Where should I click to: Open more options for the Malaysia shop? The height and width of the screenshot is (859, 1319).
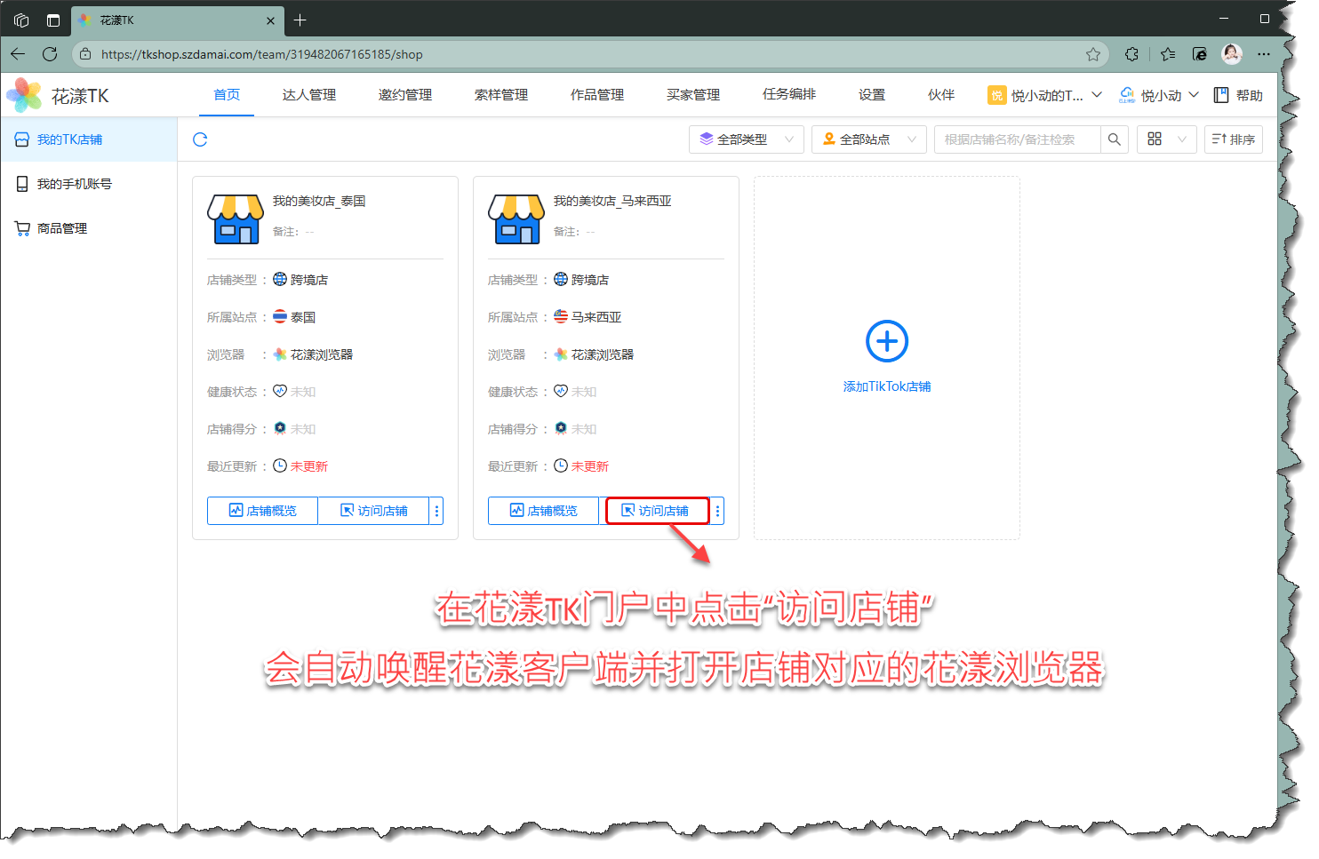click(x=717, y=511)
